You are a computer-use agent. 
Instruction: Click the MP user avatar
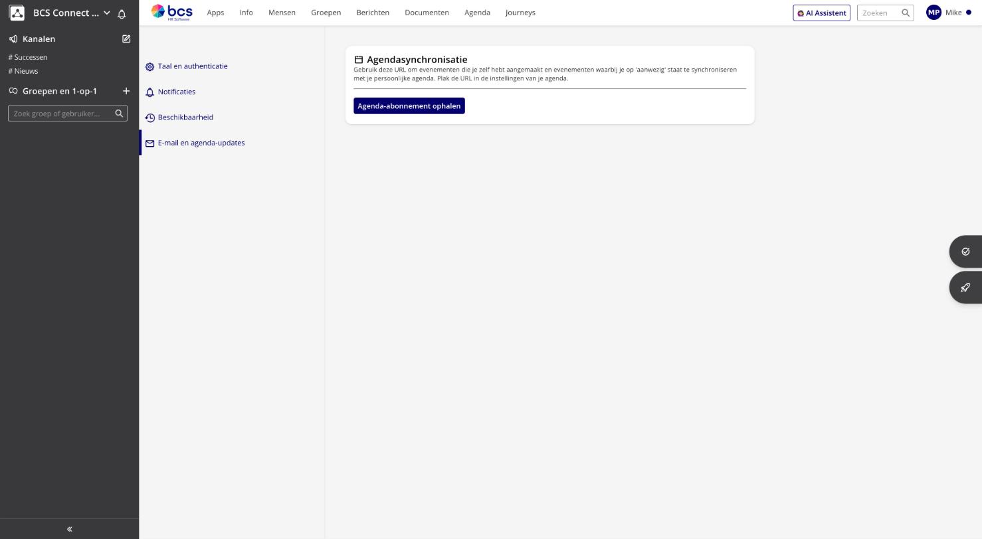tap(933, 13)
